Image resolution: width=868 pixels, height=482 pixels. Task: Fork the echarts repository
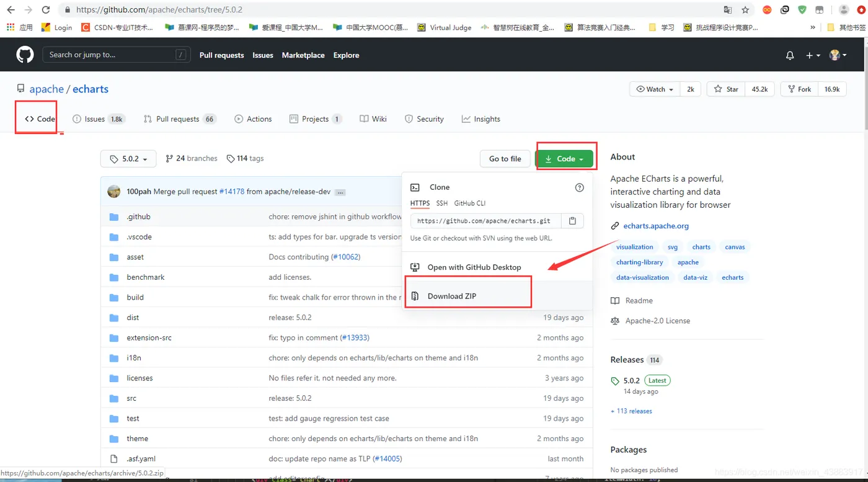coord(799,89)
